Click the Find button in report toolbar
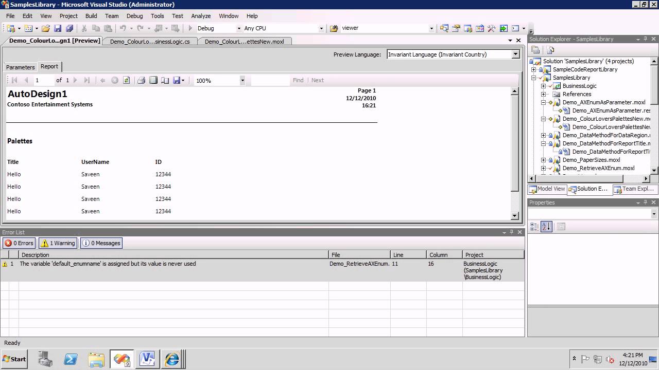This screenshot has width=659, height=370. [x=298, y=80]
